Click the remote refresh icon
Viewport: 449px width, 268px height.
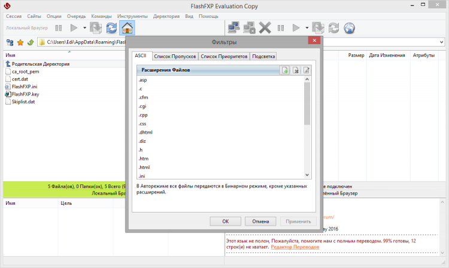pyautogui.click(x=333, y=28)
